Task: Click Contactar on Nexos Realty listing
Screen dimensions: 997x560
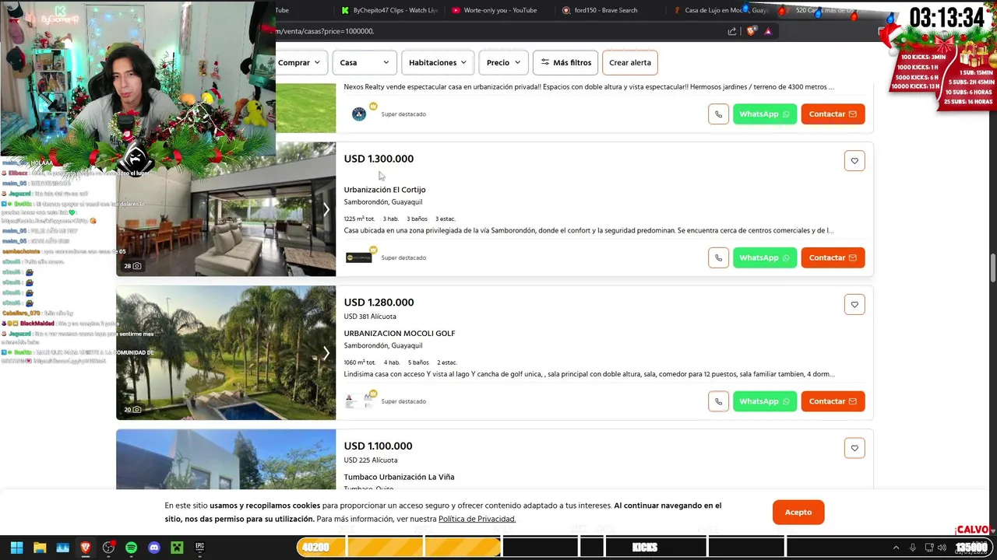Action: (x=833, y=114)
